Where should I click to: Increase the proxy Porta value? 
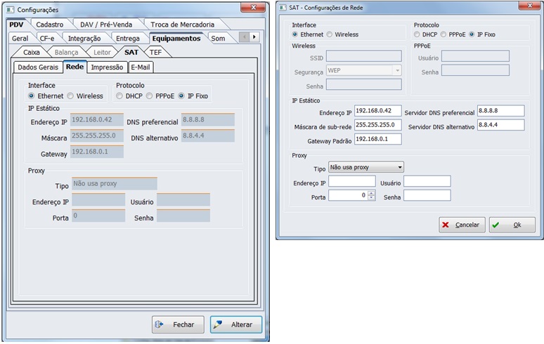point(371,192)
